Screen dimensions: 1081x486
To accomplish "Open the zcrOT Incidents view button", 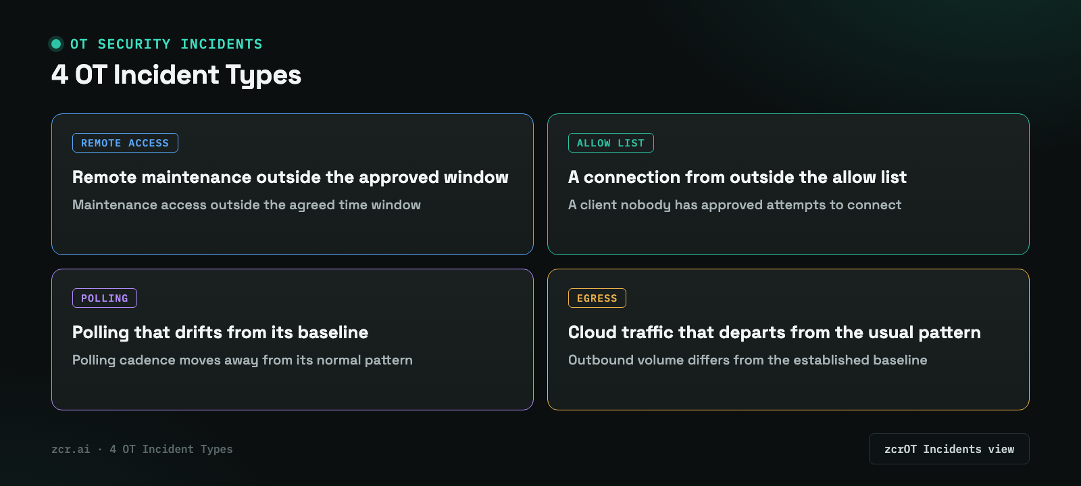I will point(949,449).
